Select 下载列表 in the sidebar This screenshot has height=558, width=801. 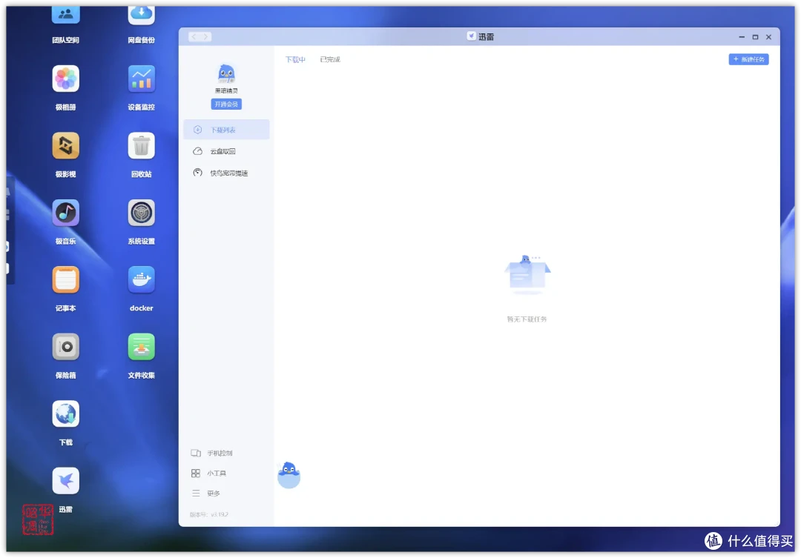(226, 130)
